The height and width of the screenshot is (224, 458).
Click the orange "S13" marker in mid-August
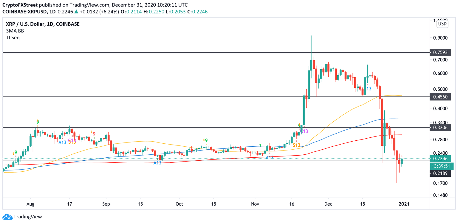click(x=72, y=143)
